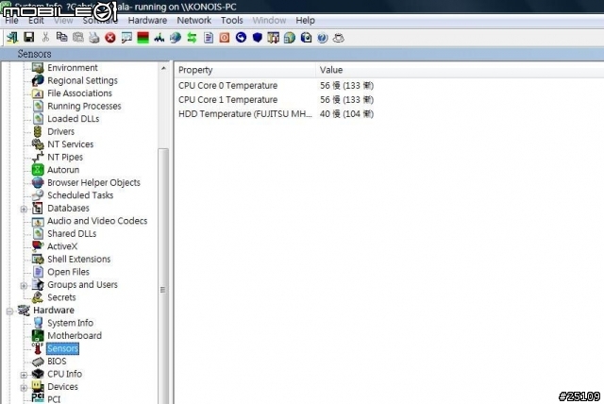Select Secrets in the tree
Image resolution: width=604 pixels, height=404 pixels.
[x=61, y=297]
